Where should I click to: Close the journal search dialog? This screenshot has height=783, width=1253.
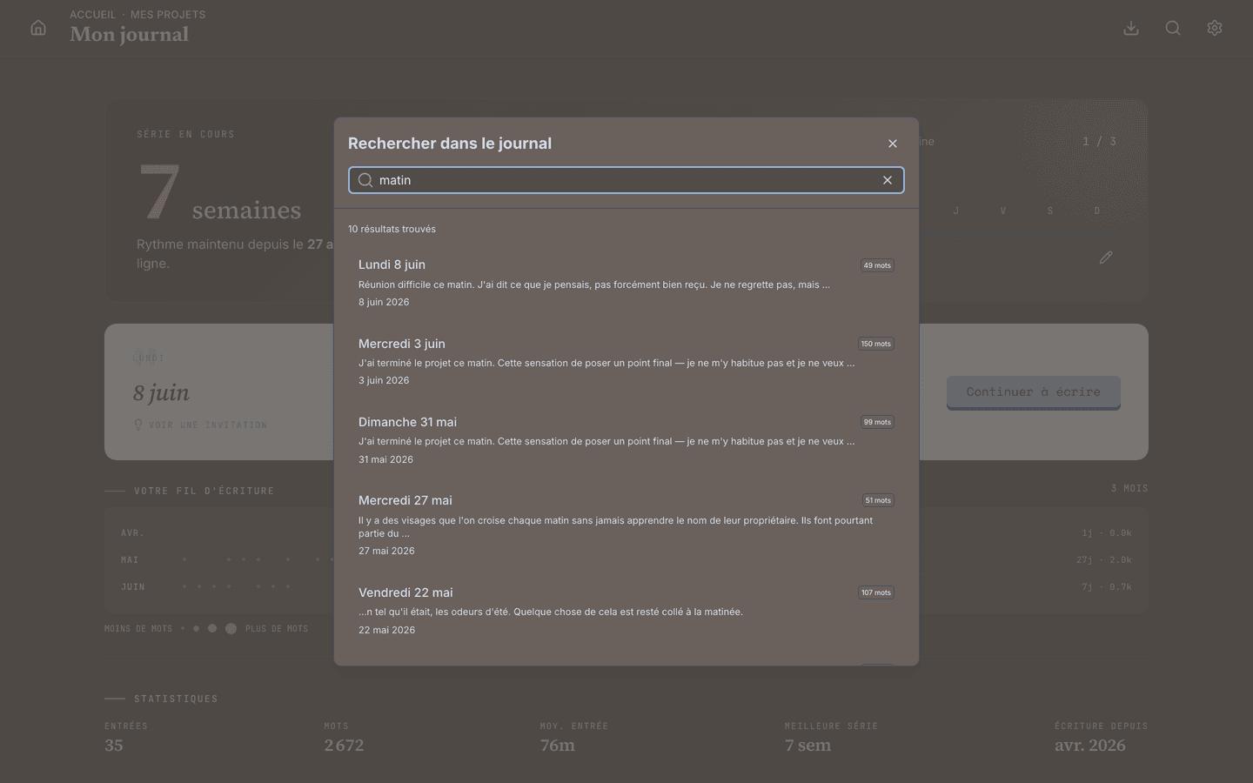(x=893, y=144)
